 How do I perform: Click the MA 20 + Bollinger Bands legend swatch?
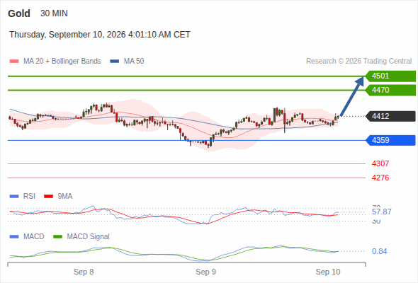(14, 62)
